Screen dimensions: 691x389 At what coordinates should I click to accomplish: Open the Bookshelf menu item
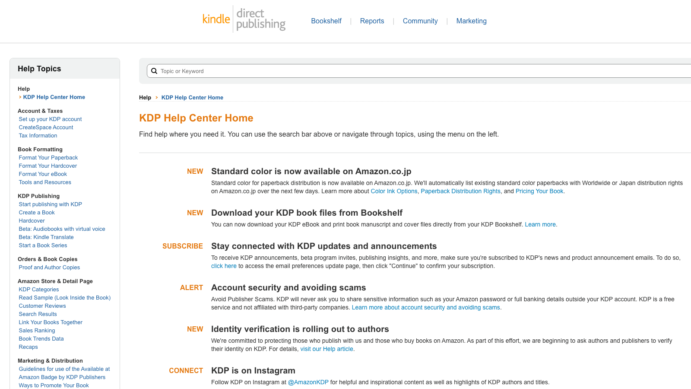pos(326,21)
